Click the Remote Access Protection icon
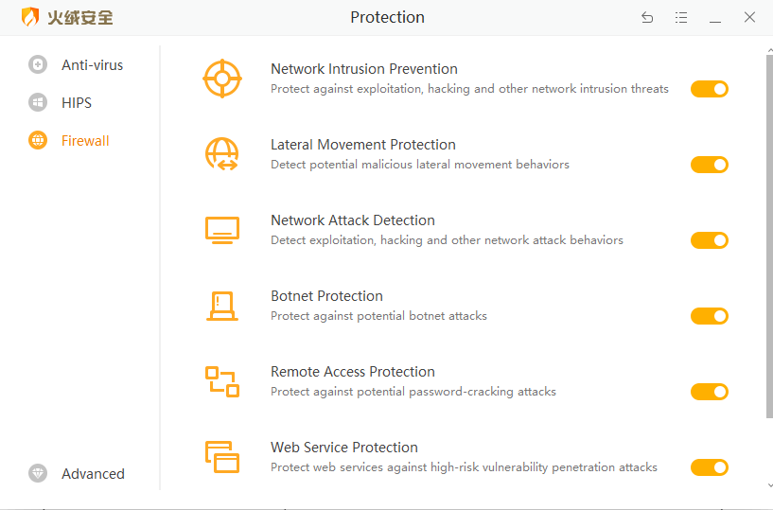 pos(222,381)
